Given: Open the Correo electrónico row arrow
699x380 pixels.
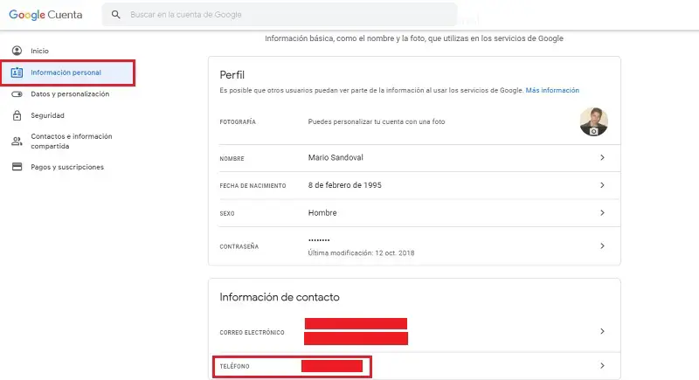Looking at the screenshot, I should (602, 332).
